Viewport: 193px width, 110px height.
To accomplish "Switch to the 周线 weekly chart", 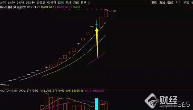I will tap(68, 2).
